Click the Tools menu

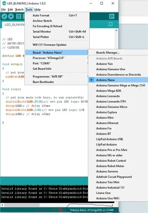point(29,10)
